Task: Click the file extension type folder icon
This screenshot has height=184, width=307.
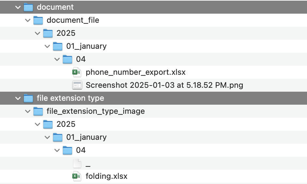Action: 28,98
